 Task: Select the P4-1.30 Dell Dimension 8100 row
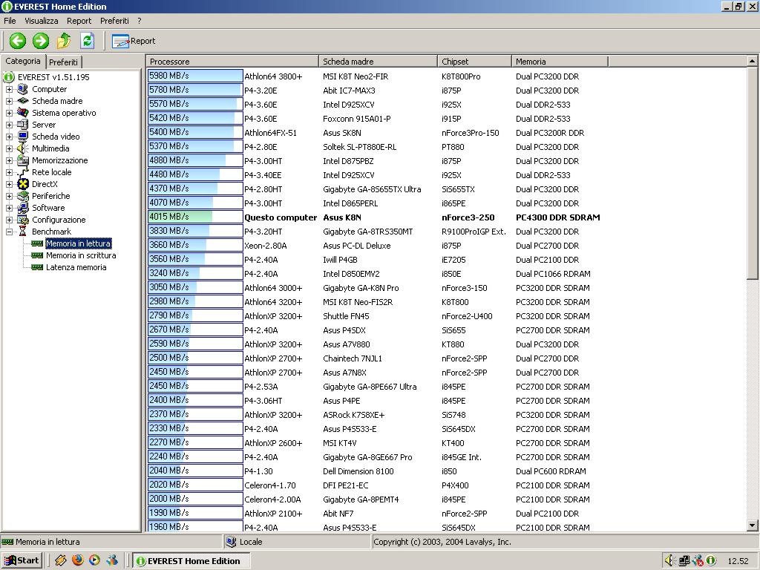click(446, 471)
